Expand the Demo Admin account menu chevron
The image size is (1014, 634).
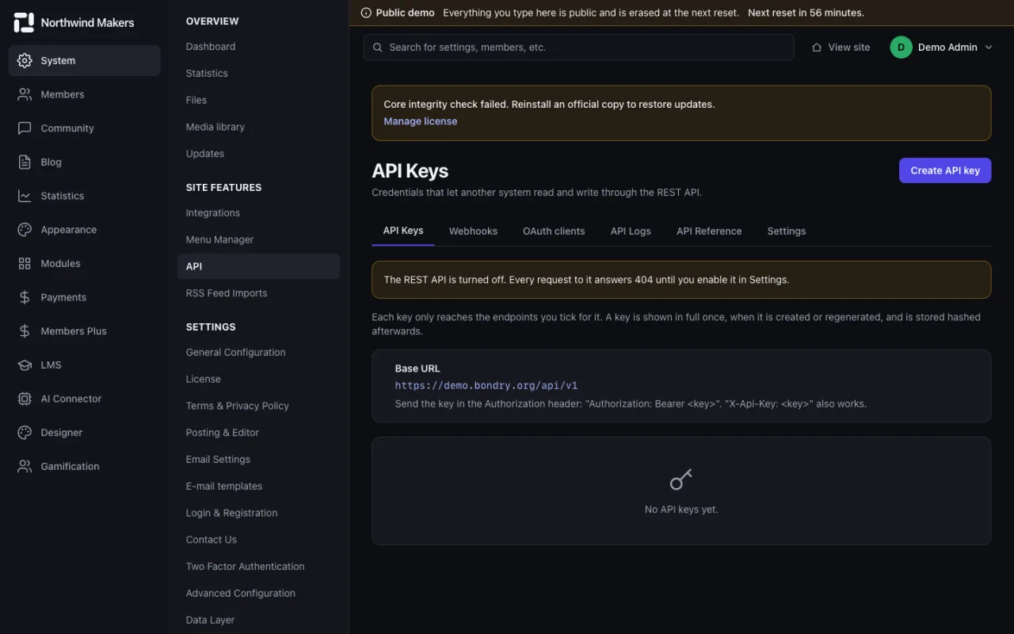(x=988, y=48)
